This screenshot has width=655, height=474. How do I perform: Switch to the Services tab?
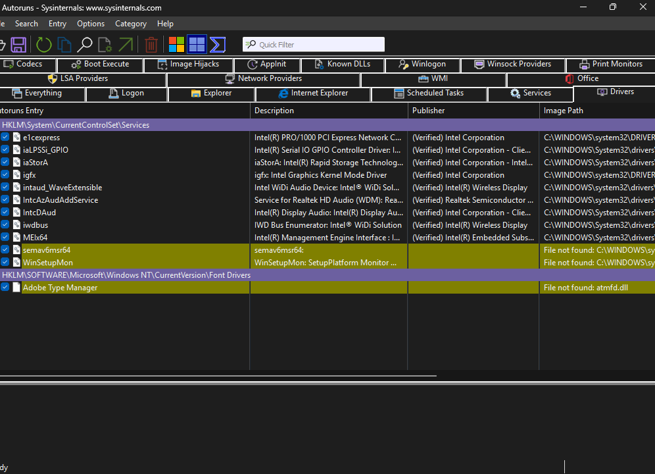pyautogui.click(x=531, y=93)
